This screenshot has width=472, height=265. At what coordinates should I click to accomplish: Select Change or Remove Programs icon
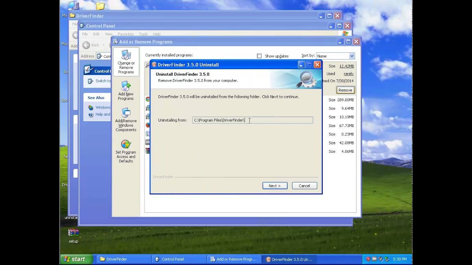(x=126, y=62)
